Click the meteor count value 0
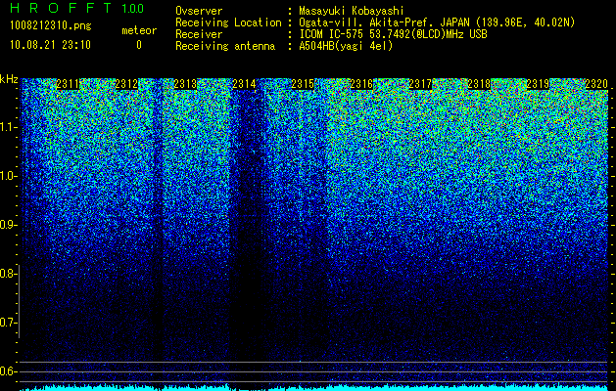This screenshot has width=616, height=391. 139,45
